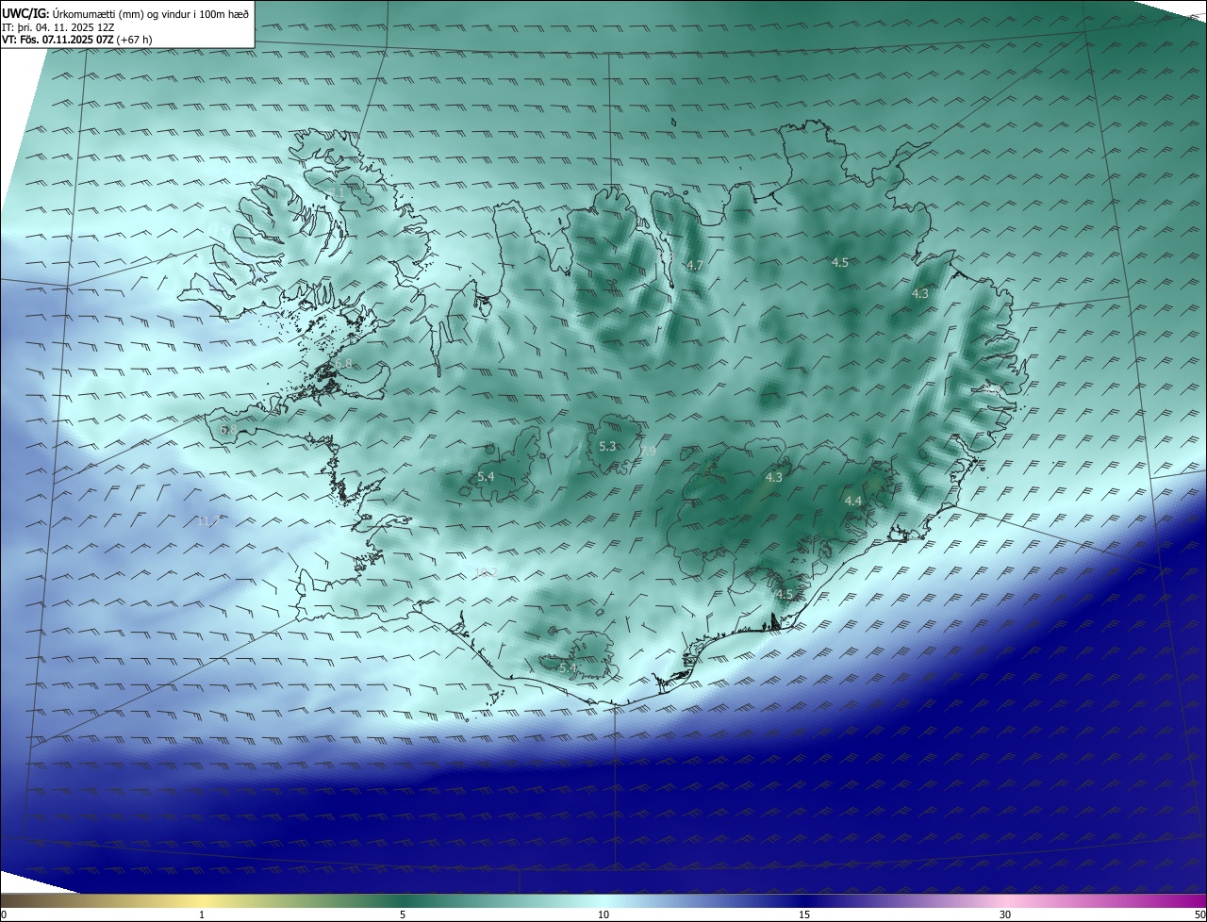The height and width of the screenshot is (922, 1207).
Task: Click the color scale tick label "1"
Action: tap(202, 914)
